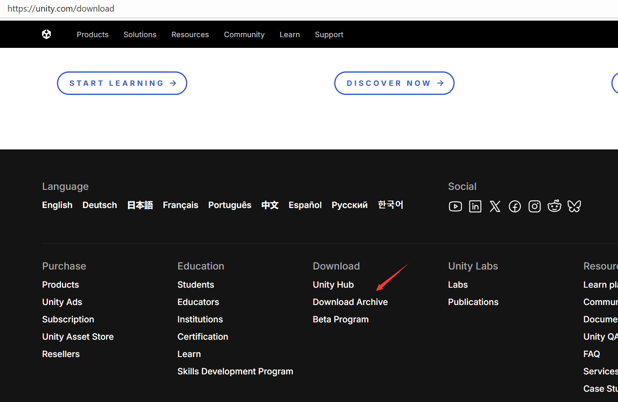This screenshot has height=402, width=618.
Task: Open the Skills Development Program link
Action: pos(236,371)
